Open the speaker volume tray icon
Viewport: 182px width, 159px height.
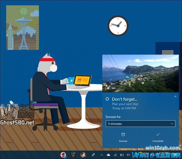pos(128,155)
